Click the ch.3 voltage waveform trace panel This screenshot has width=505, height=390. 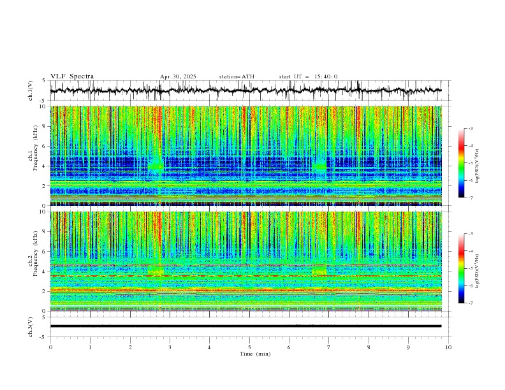pos(249,327)
